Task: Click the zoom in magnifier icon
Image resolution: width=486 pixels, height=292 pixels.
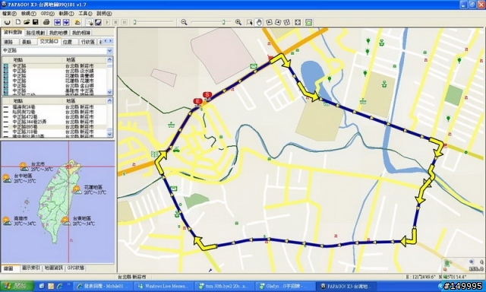Action: click(238, 22)
